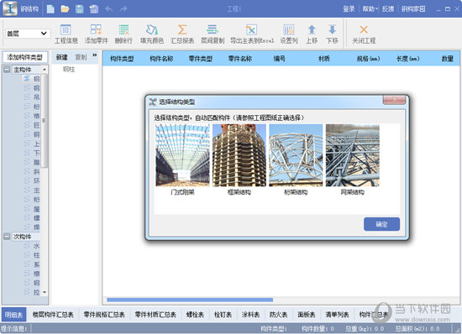Click the 添加零件 add part tool
Image resolution: width=462 pixels, height=334 pixels.
[x=97, y=34]
